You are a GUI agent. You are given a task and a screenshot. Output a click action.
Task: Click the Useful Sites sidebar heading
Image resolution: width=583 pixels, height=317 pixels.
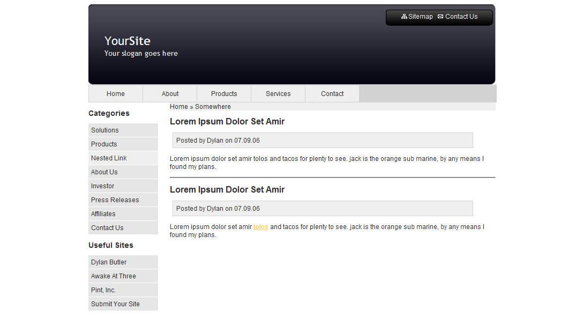point(111,245)
